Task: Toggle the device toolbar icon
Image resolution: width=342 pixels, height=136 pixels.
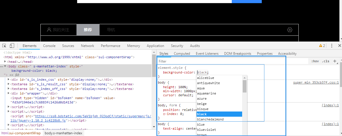Action: click(12, 46)
